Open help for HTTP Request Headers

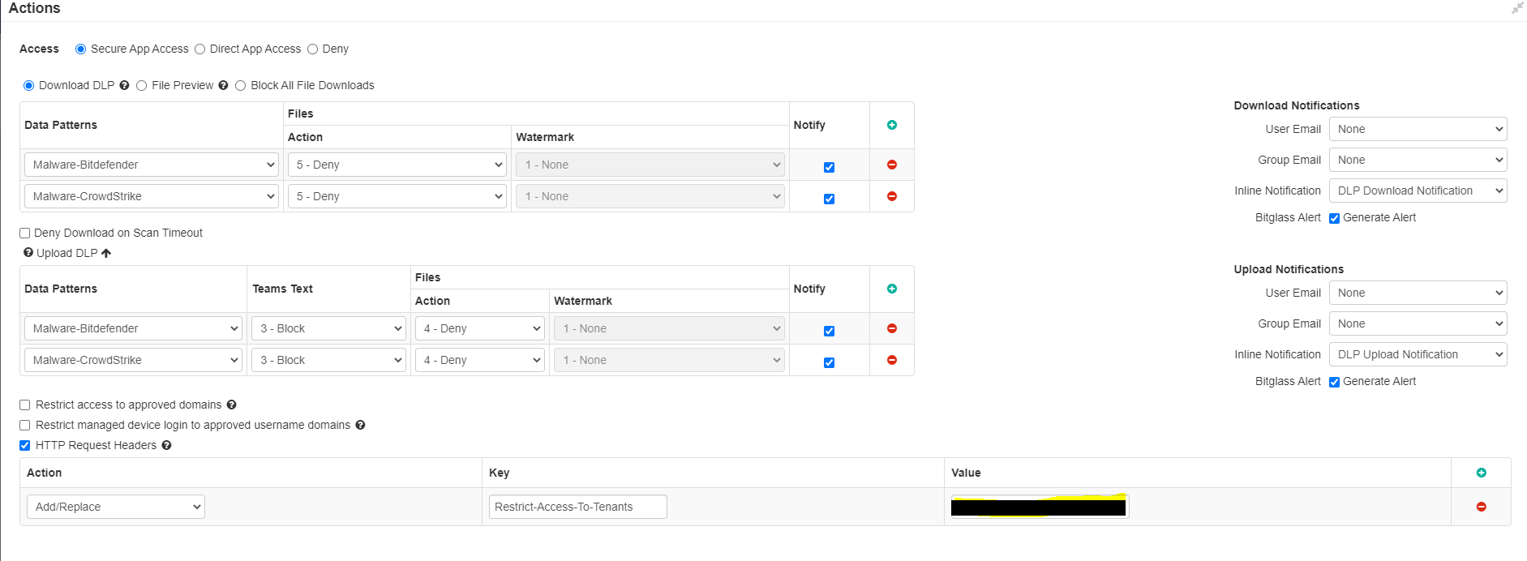(166, 445)
